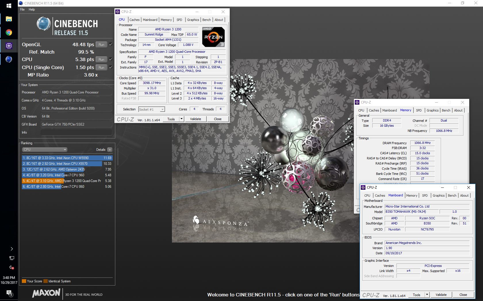This screenshot has height=301, width=483.
Task: Toggle the CPU test checkbox
Action: [111, 59]
